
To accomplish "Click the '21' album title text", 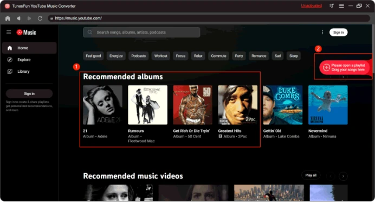I will click(x=85, y=131).
